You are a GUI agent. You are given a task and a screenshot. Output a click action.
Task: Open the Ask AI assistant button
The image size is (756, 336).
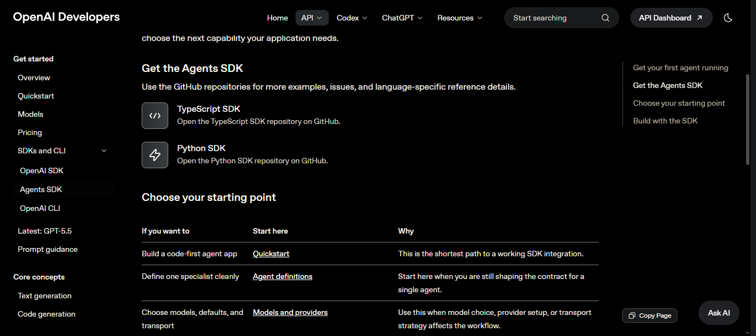click(719, 313)
